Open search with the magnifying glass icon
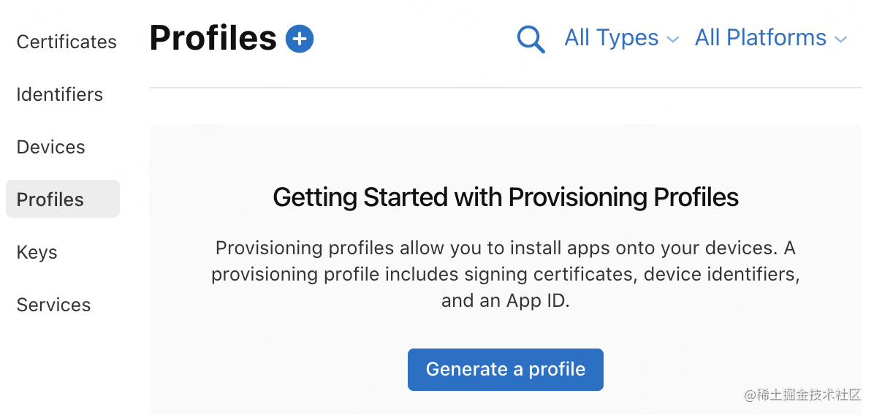This screenshot has width=874, height=415. pos(531,39)
